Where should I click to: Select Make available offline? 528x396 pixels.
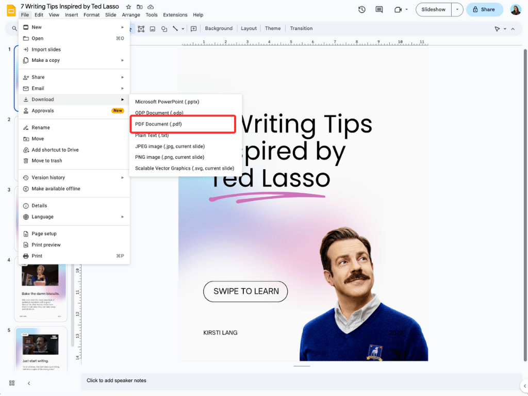74,189
